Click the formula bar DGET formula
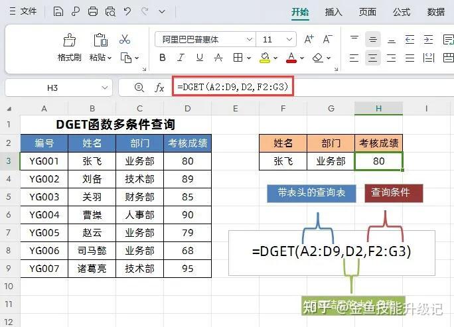Image resolution: width=454 pixels, height=327 pixels. 233,86
